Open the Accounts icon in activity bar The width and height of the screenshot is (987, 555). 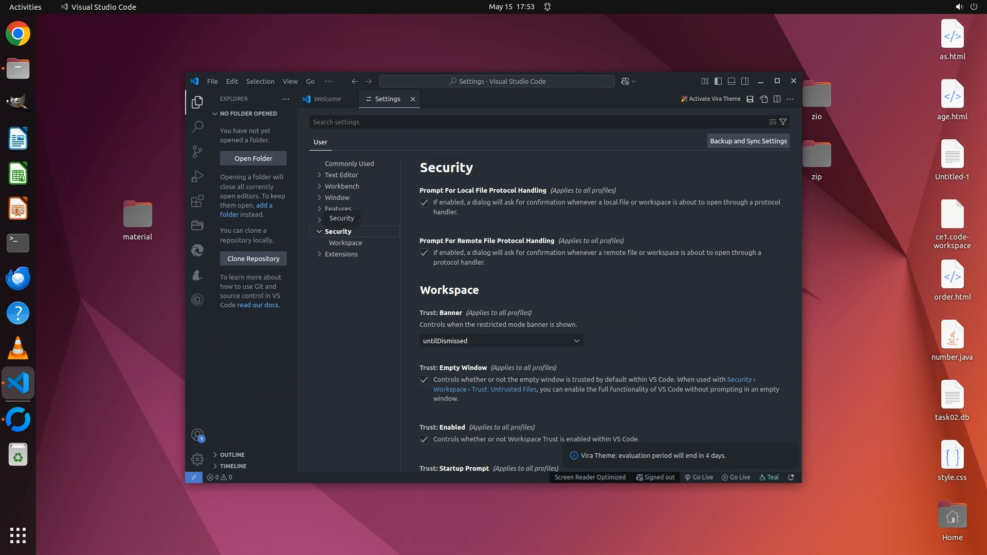tap(197, 435)
